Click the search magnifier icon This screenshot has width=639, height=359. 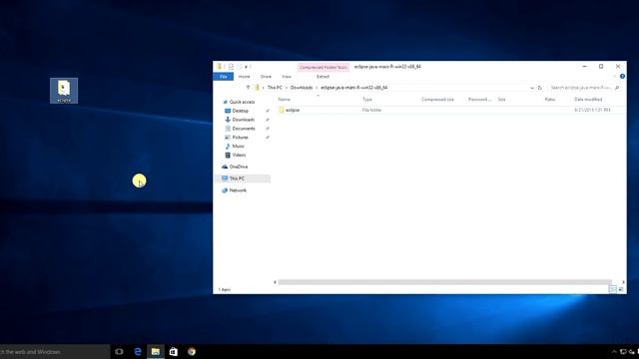(x=617, y=88)
